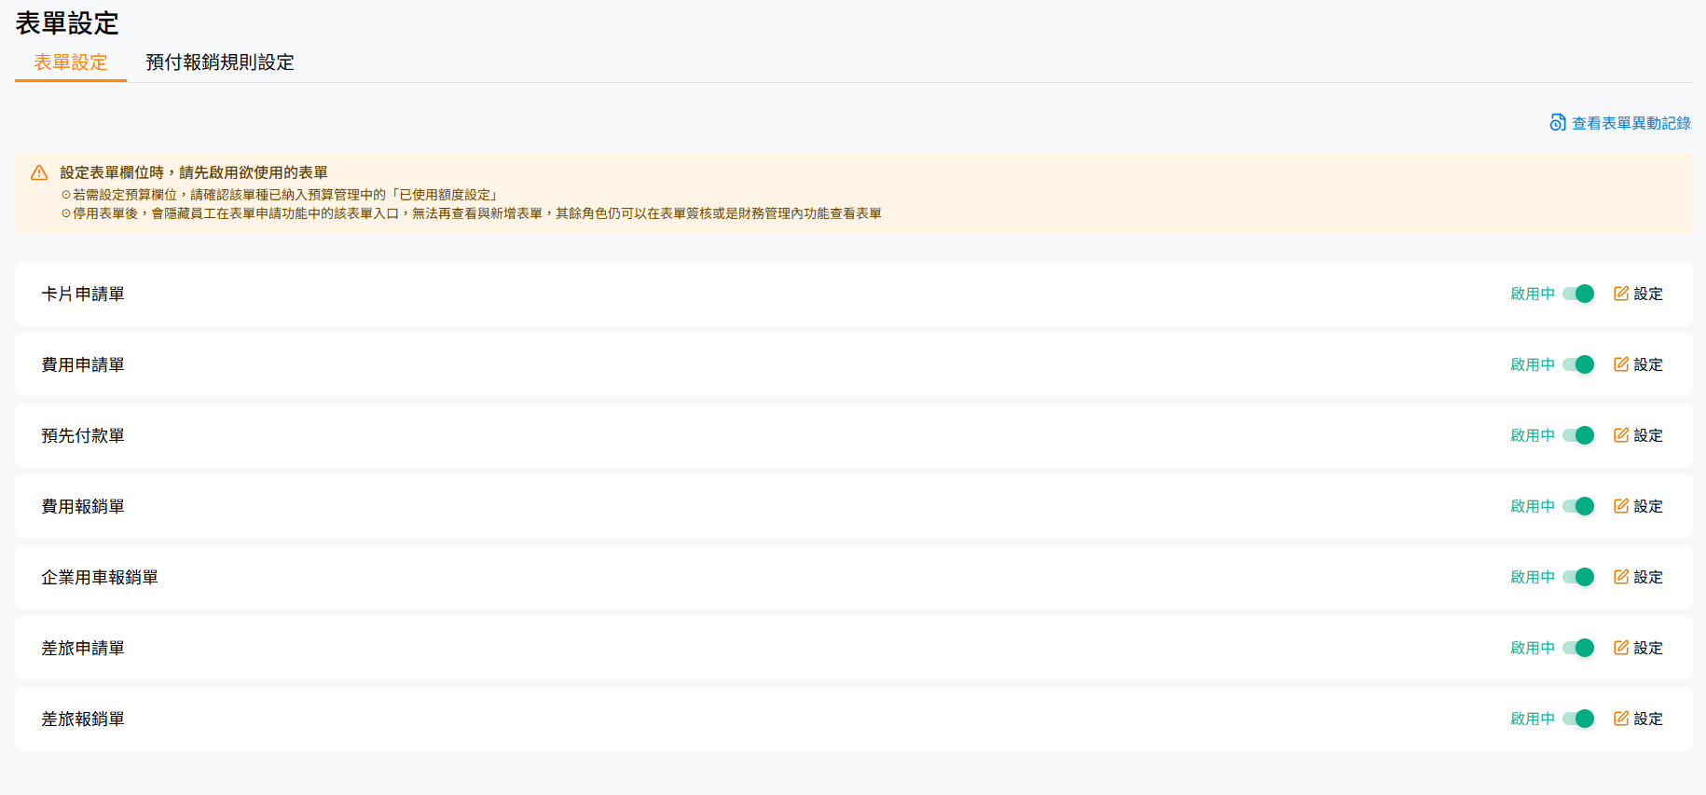Select the 差旅報銷單 form name
This screenshot has width=1706, height=795.
[83, 719]
